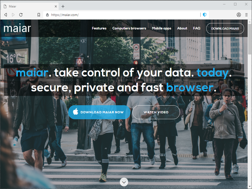Click the padlock site security icon
The width and height of the screenshot is (252, 189).
(47, 15)
